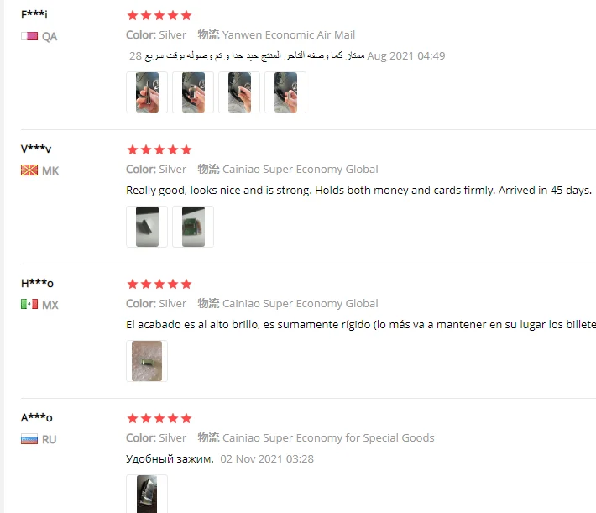The height and width of the screenshot is (513, 596).
Task: Open first photo in F***i's review
Action: point(147,92)
